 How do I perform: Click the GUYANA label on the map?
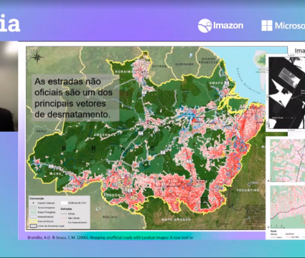[x=159, y=66]
